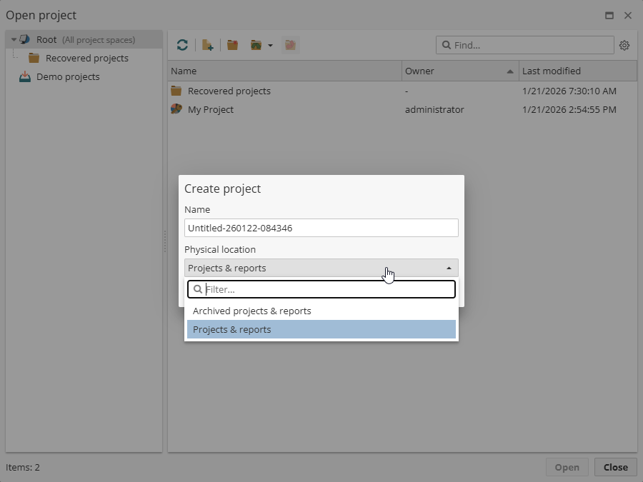Collapse the Physical location combo box

point(449,268)
